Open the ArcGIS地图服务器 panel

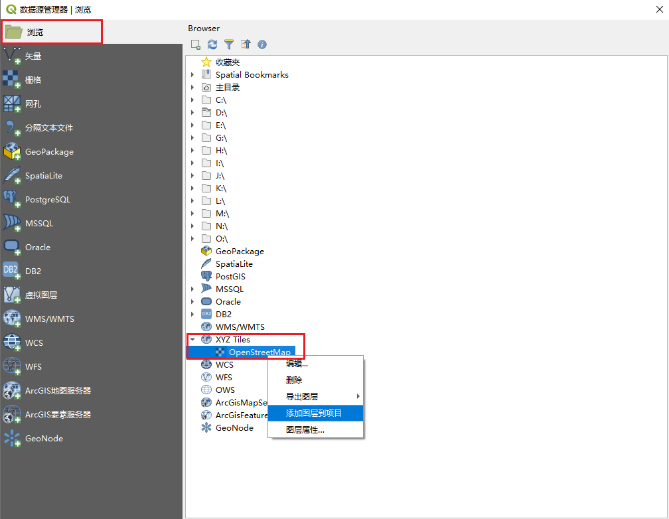pos(92,390)
